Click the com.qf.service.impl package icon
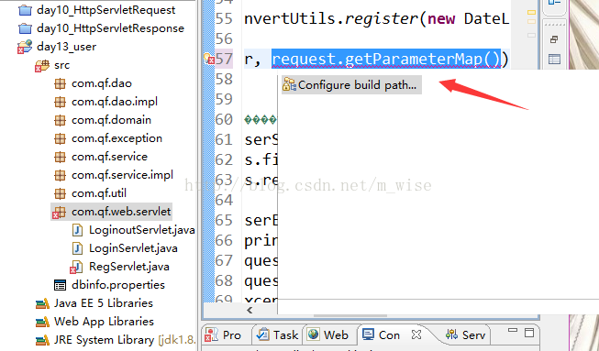599x351 pixels. click(60, 175)
